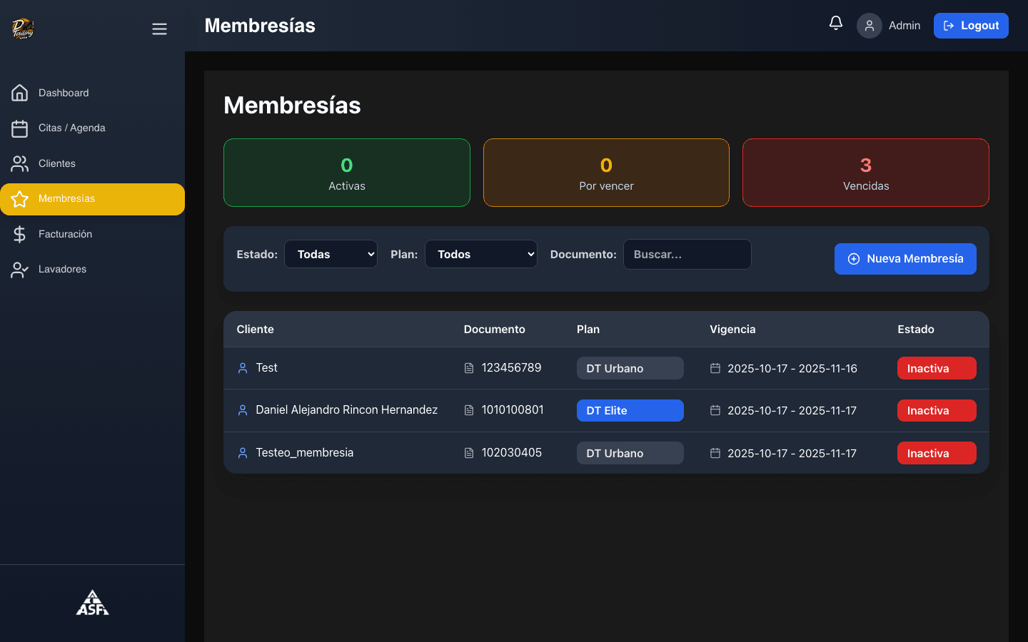Click document icon next to 1010100801
The height and width of the screenshot is (642, 1028).
point(469,410)
